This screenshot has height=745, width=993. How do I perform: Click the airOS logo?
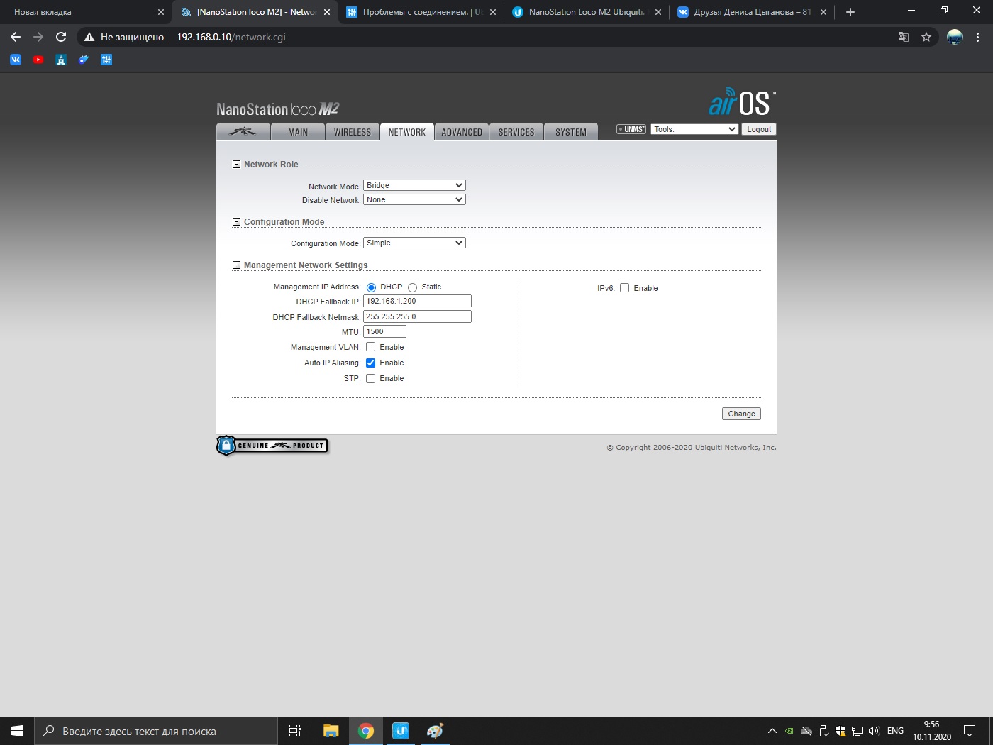coord(742,102)
